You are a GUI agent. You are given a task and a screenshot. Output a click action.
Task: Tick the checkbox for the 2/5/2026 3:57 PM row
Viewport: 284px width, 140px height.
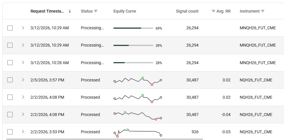10,80
